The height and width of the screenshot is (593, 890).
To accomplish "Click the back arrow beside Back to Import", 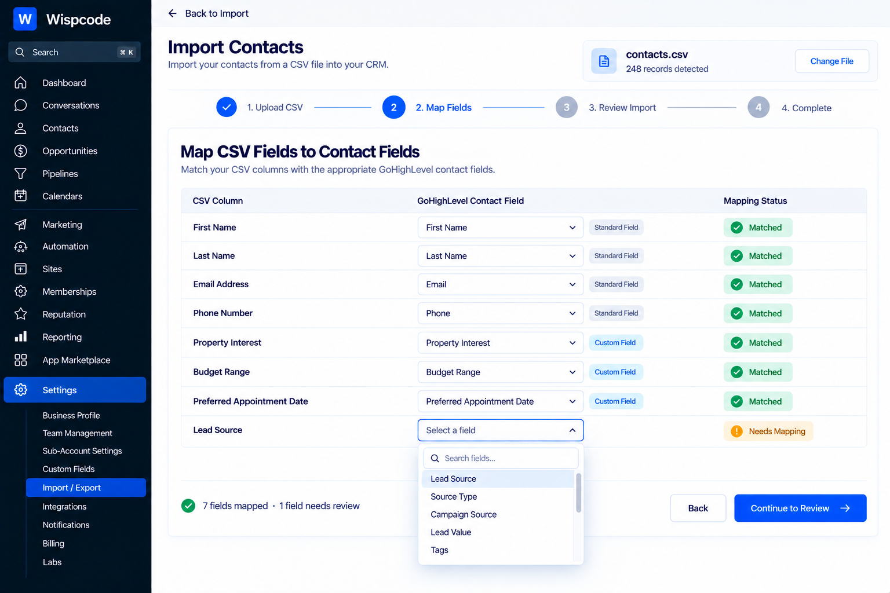I will point(172,13).
